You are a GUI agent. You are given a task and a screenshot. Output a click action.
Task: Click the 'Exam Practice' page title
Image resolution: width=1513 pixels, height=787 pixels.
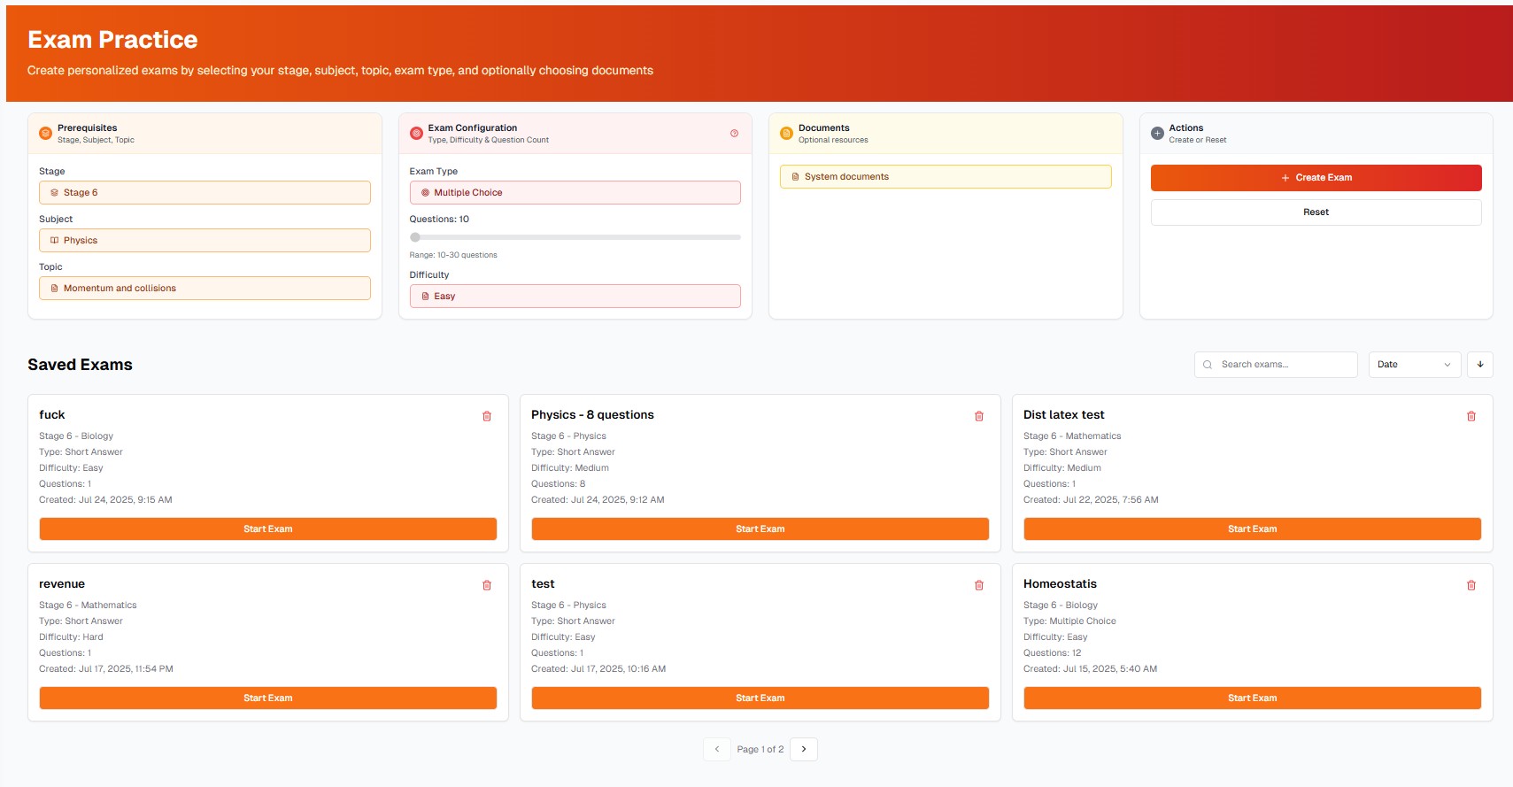tap(112, 40)
